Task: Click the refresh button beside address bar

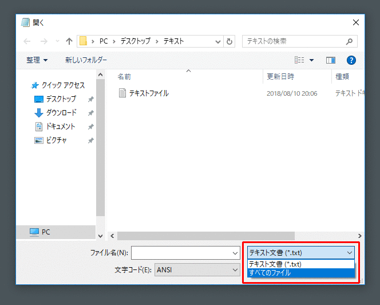Action: tap(230, 41)
